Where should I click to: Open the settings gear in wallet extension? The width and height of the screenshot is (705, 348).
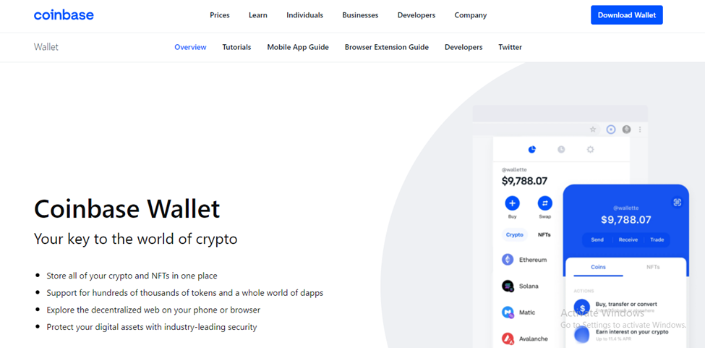pos(590,150)
